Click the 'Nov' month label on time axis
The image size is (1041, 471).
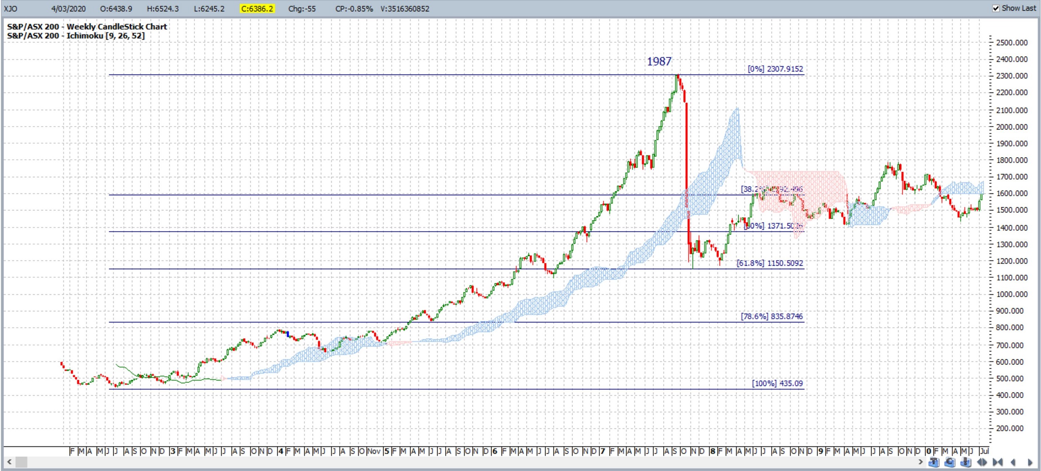coord(374,451)
